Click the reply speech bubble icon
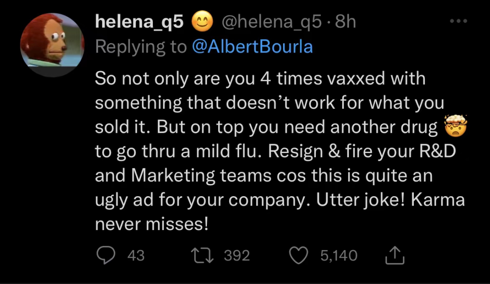The height and width of the screenshot is (284, 490). pos(106,255)
